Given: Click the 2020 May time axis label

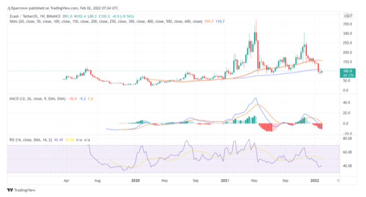Looking at the screenshot, I should click(164, 180).
